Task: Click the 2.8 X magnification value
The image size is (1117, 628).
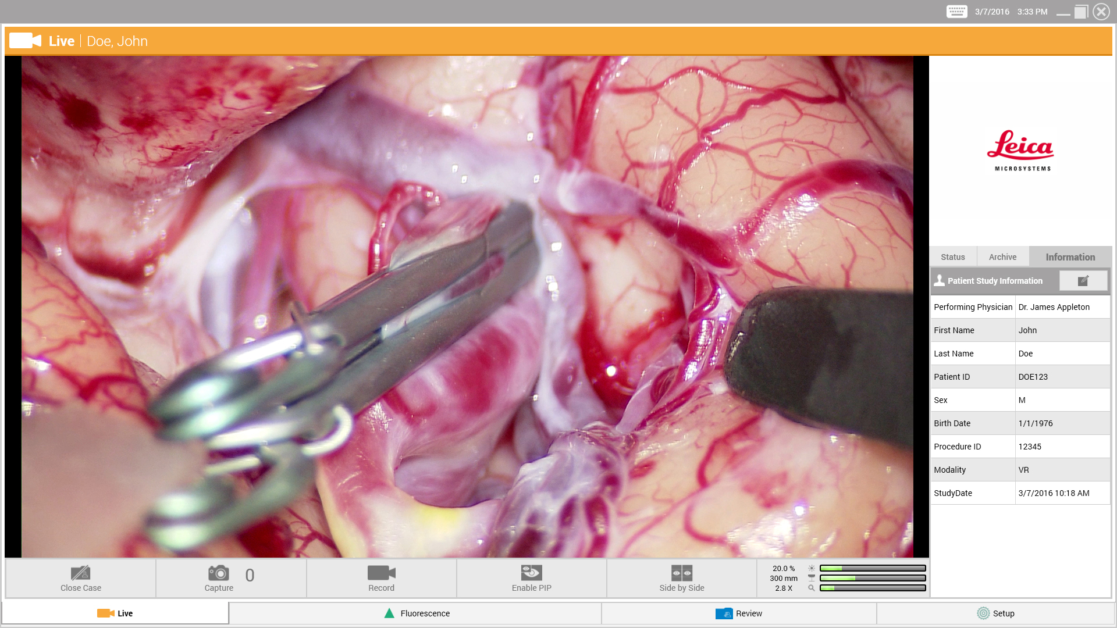Action: [784, 588]
